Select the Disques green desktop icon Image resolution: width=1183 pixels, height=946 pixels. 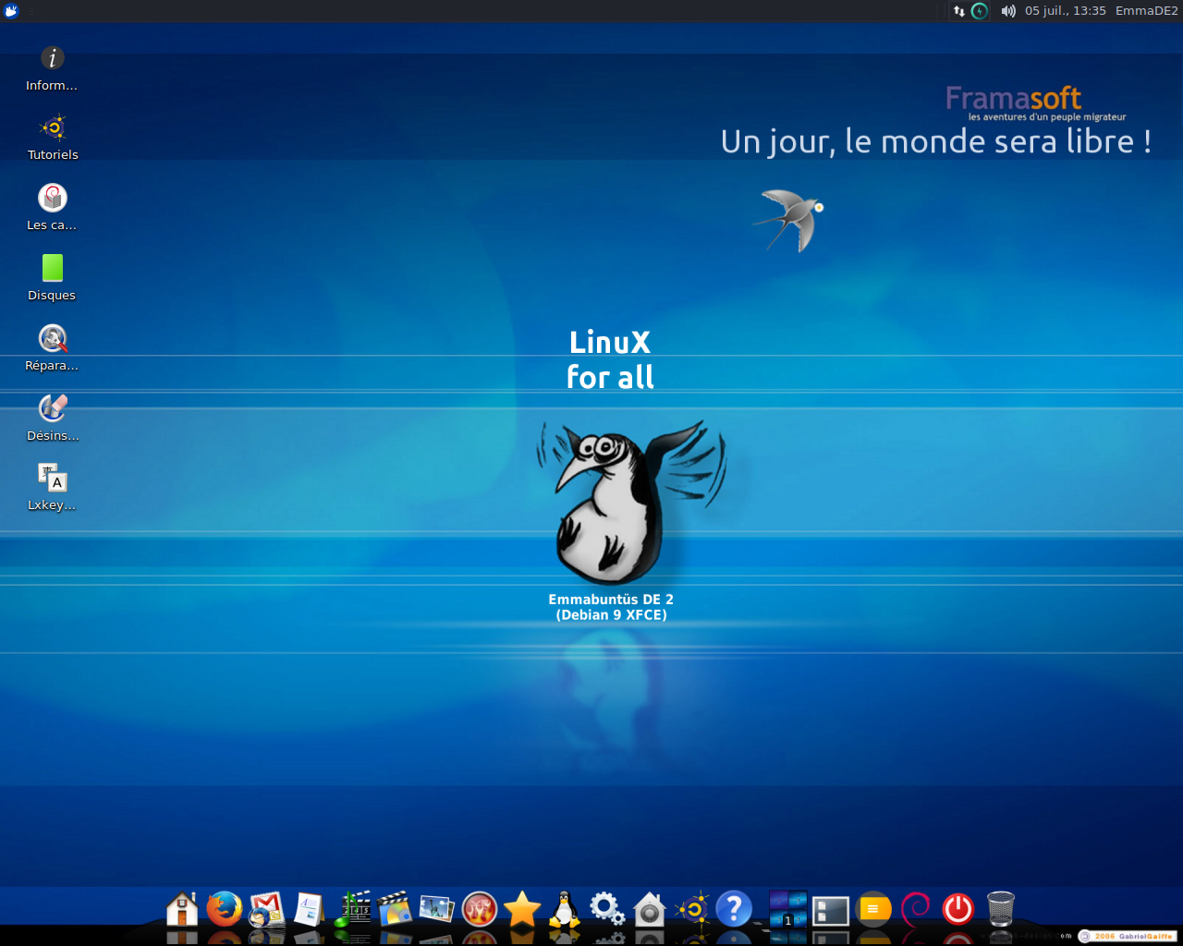[x=52, y=278]
